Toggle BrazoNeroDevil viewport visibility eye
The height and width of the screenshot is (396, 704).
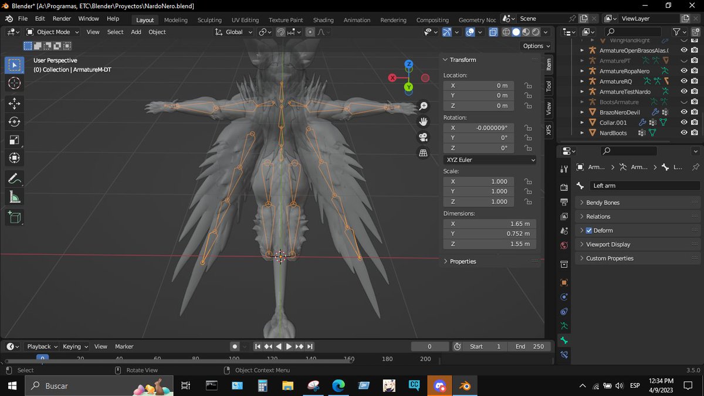click(684, 112)
